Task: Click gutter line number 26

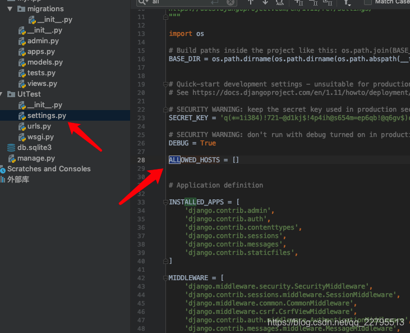Action: tap(141, 143)
